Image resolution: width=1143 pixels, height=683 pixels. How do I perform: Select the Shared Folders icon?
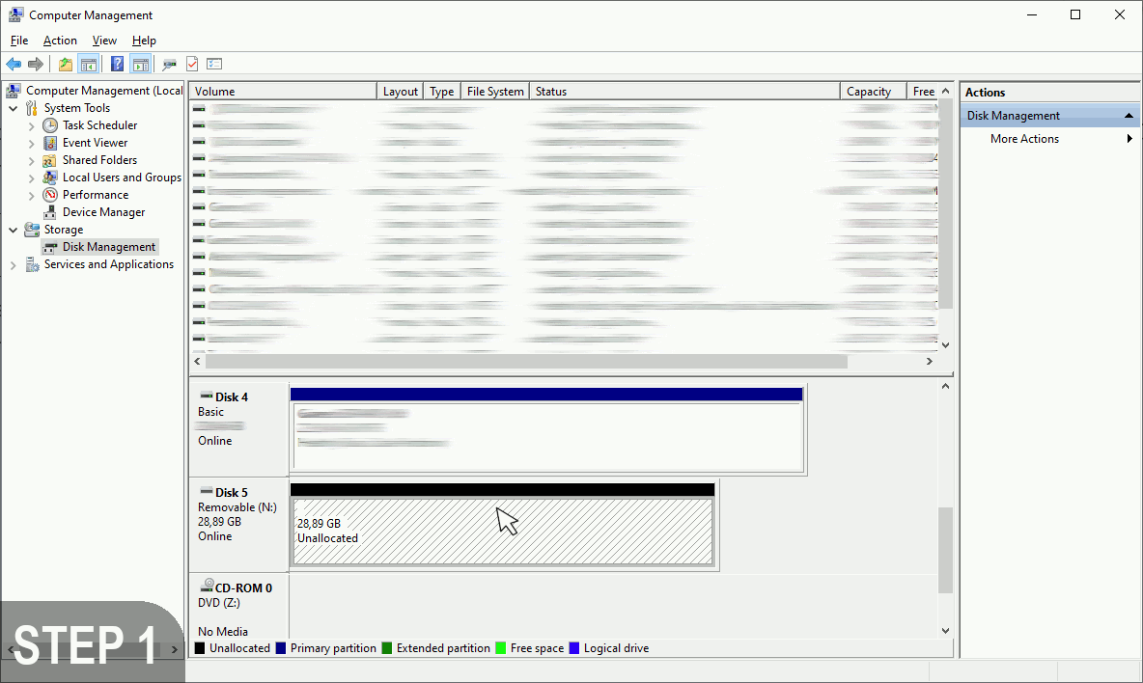[x=49, y=160]
